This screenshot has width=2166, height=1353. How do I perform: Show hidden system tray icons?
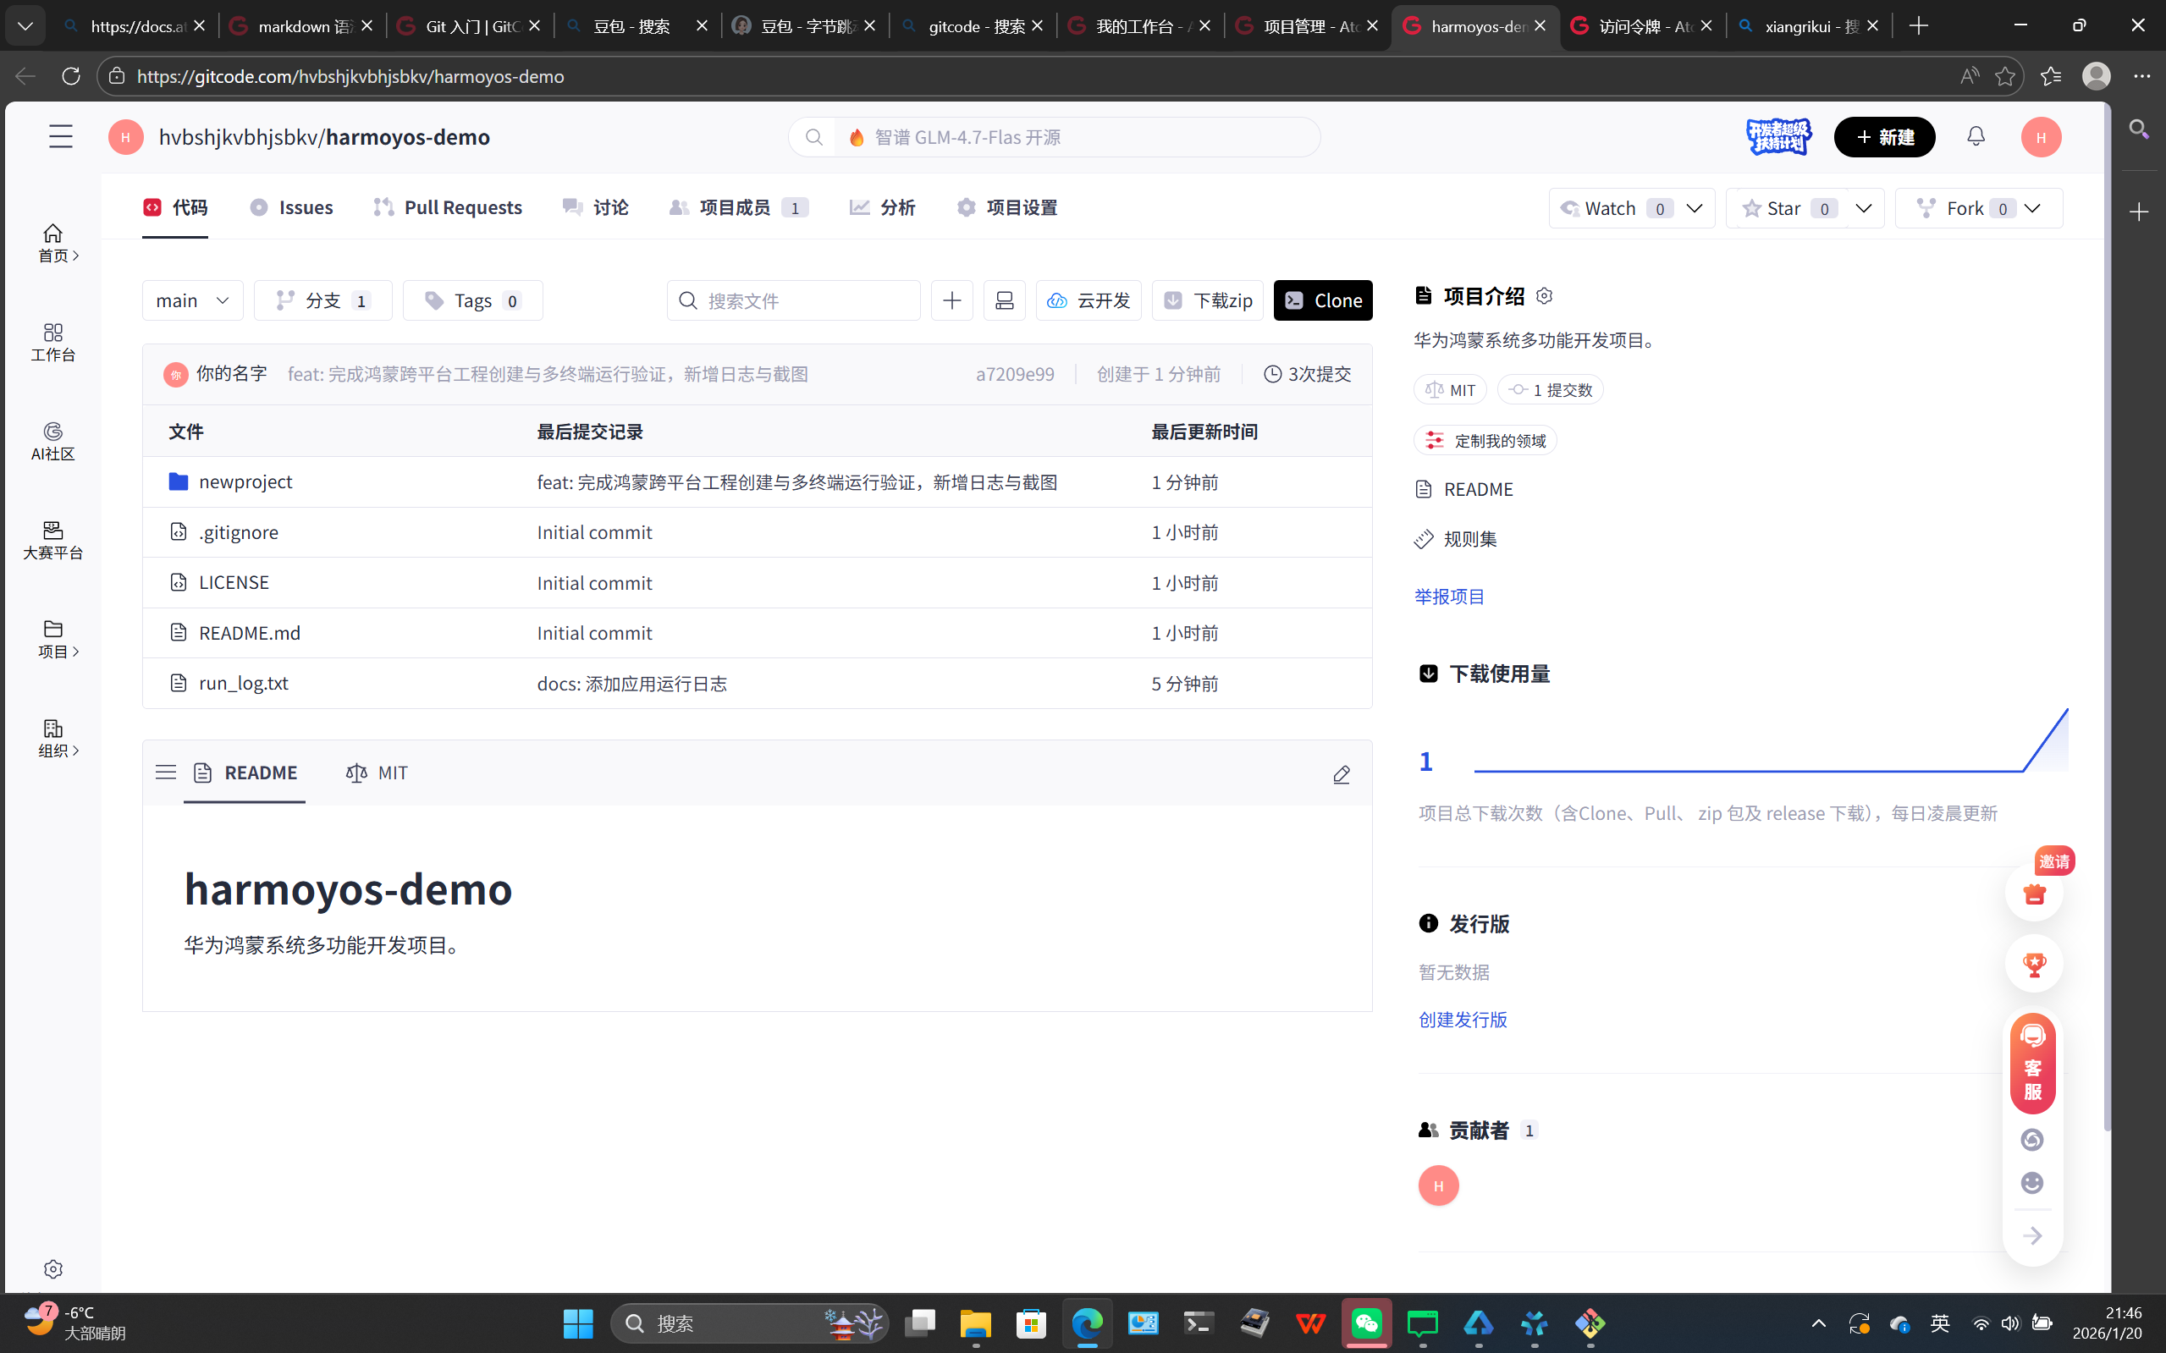coord(1818,1323)
